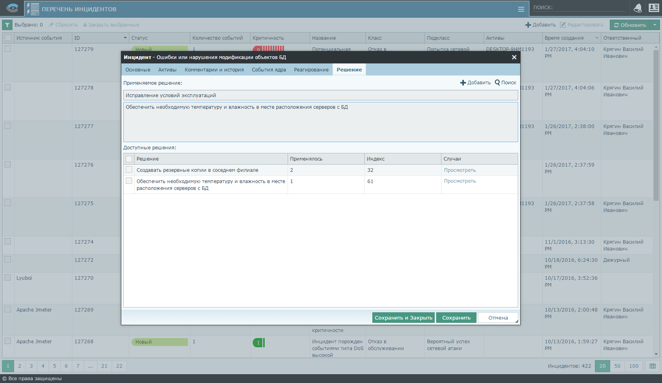The image size is (662, 383).
Task: Go to page 2 of incidents
Action: [x=19, y=366]
